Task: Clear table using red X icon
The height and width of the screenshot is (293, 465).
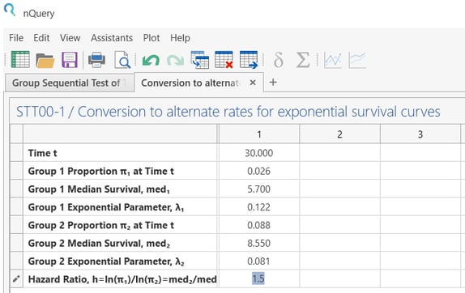Action: pyautogui.click(x=224, y=60)
